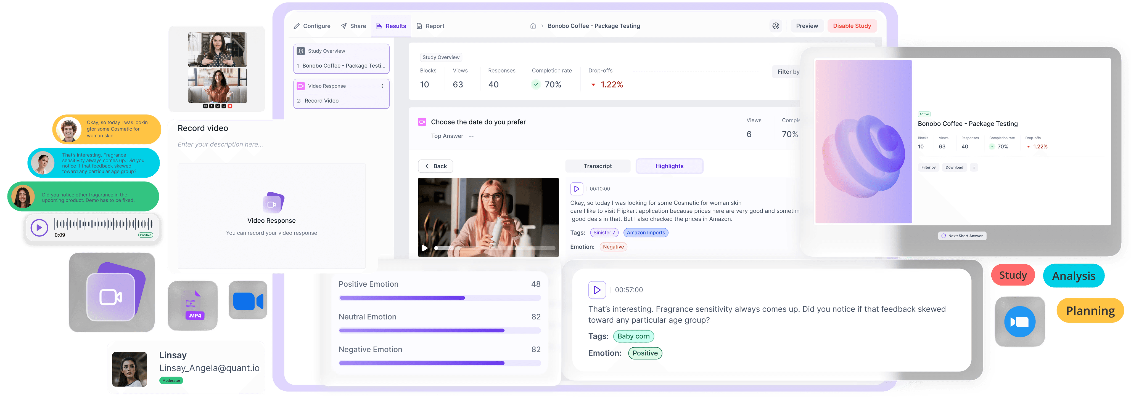This screenshot has width=1131, height=397.
Task: Open the Filter by dropdown
Action: tap(788, 71)
